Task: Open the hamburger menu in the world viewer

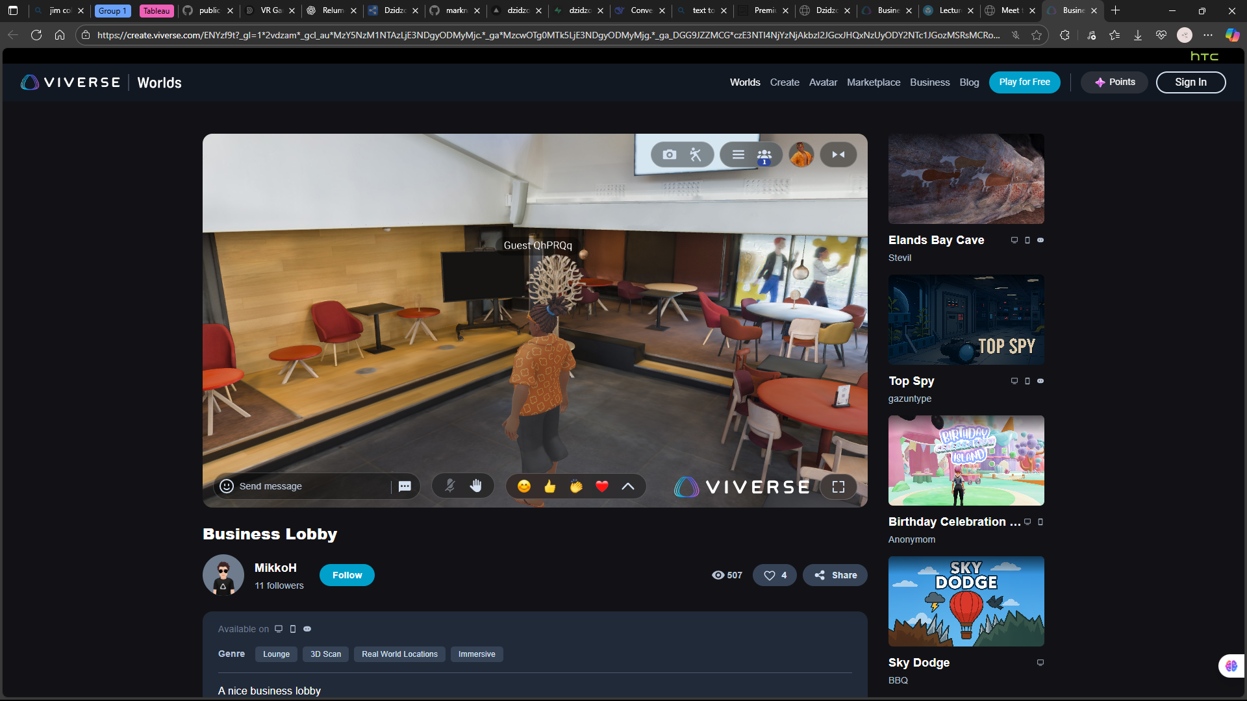Action: click(738, 154)
